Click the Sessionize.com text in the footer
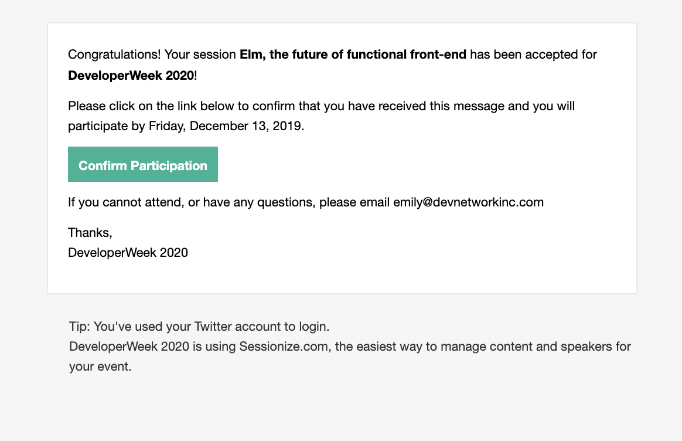 tap(284, 347)
